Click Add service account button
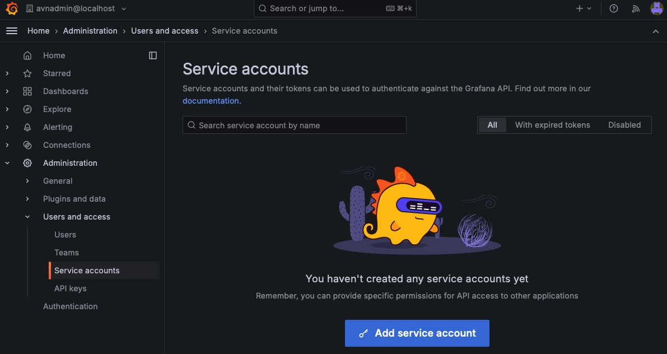The height and width of the screenshot is (354, 667). [417, 333]
